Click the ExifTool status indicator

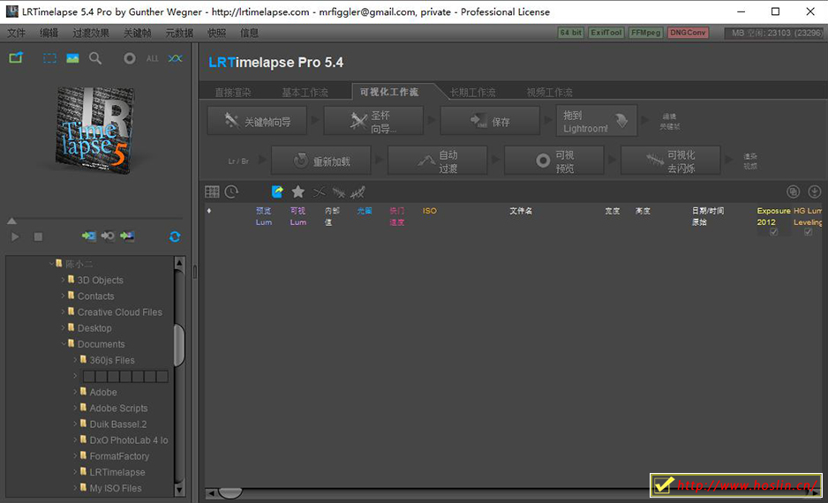(x=606, y=33)
